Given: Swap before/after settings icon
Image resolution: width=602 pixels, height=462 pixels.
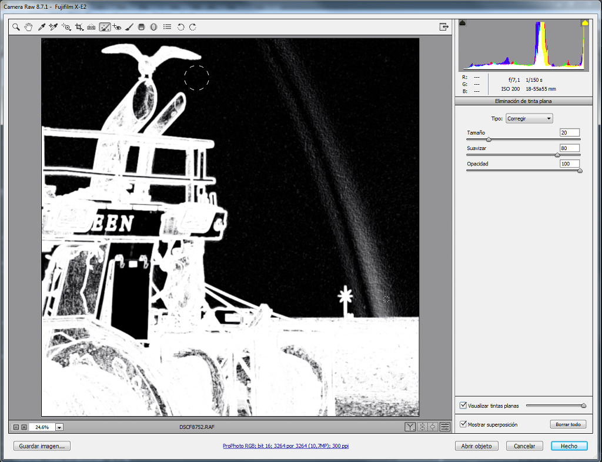Looking at the screenshot, I should coord(422,427).
